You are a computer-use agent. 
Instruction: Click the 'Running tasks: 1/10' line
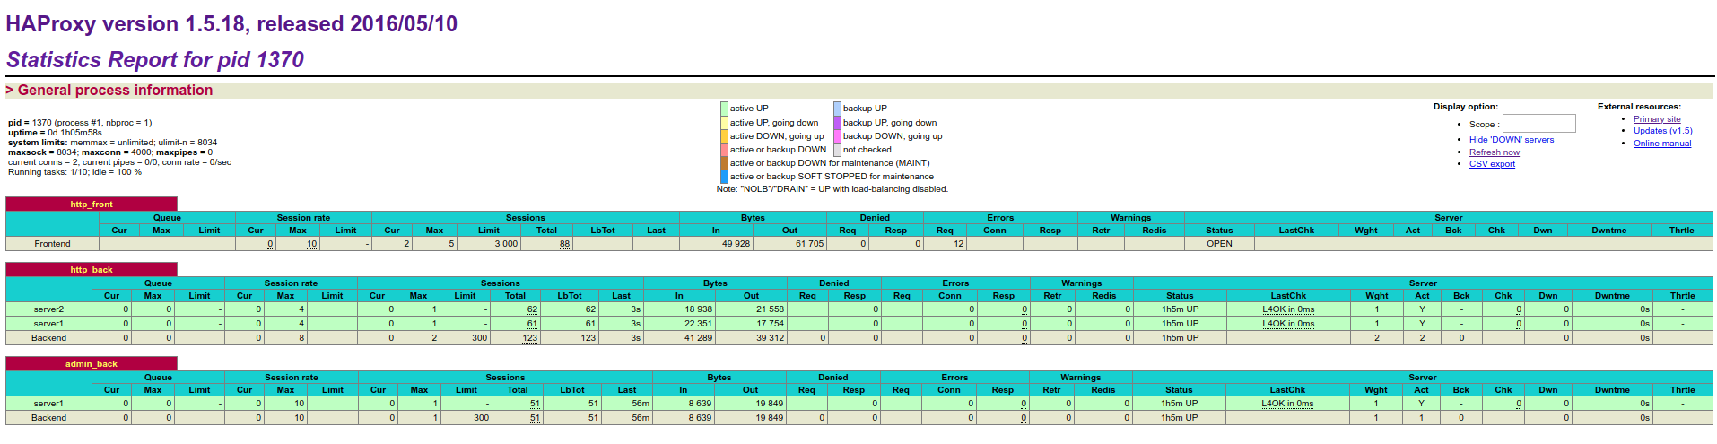(x=75, y=172)
